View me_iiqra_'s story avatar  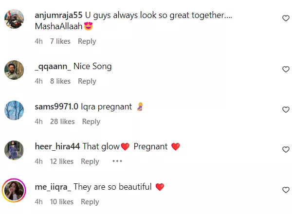point(14,190)
